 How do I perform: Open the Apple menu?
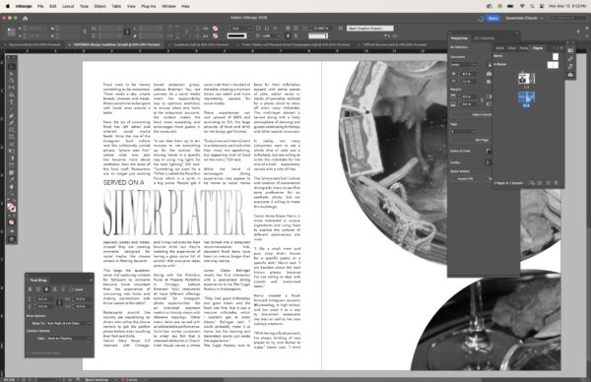tap(7, 7)
